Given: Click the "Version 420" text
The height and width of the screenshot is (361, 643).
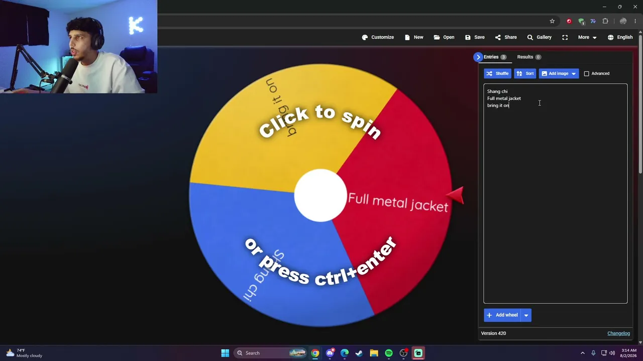Looking at the screenshot, I should (x=493, y=333).
